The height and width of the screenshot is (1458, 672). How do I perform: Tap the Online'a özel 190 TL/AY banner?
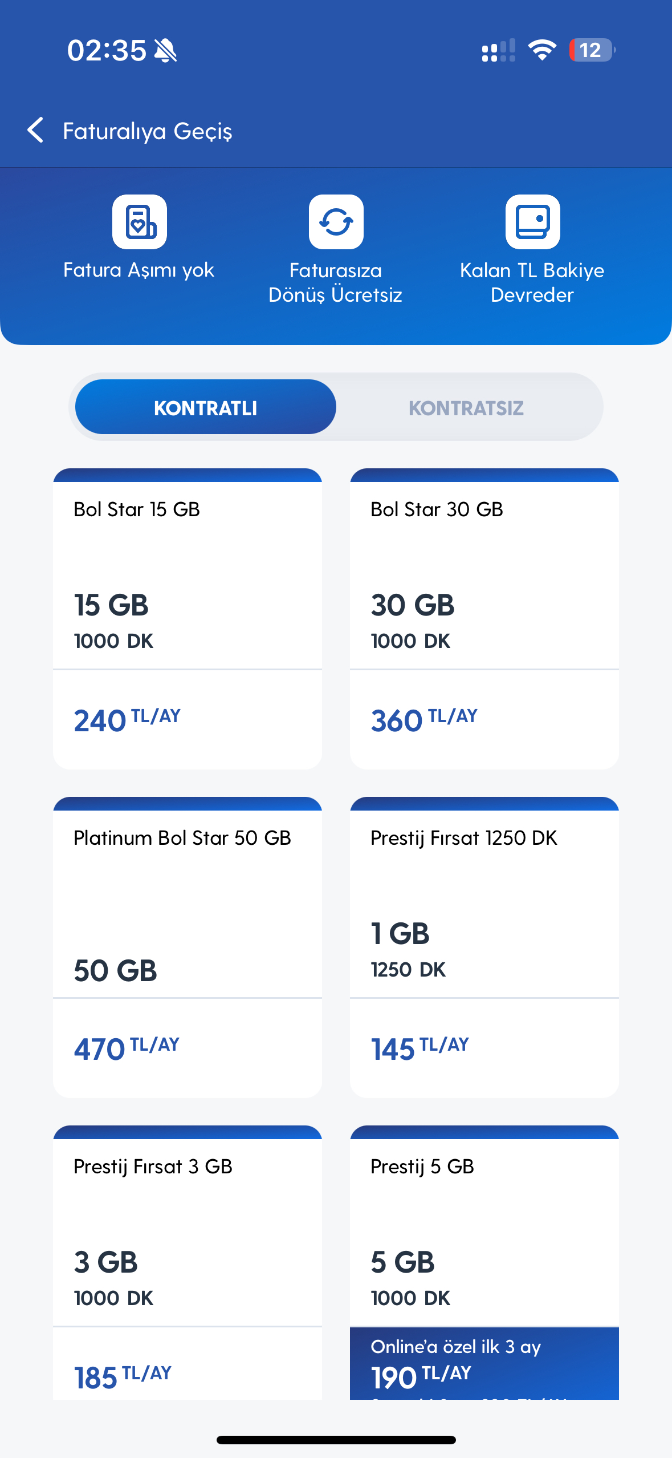point(484,1363)
